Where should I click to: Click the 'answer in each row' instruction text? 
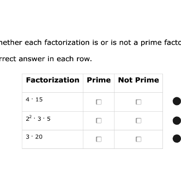(46, 59)
